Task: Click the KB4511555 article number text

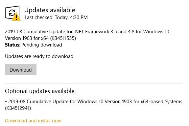Action: 63,38
